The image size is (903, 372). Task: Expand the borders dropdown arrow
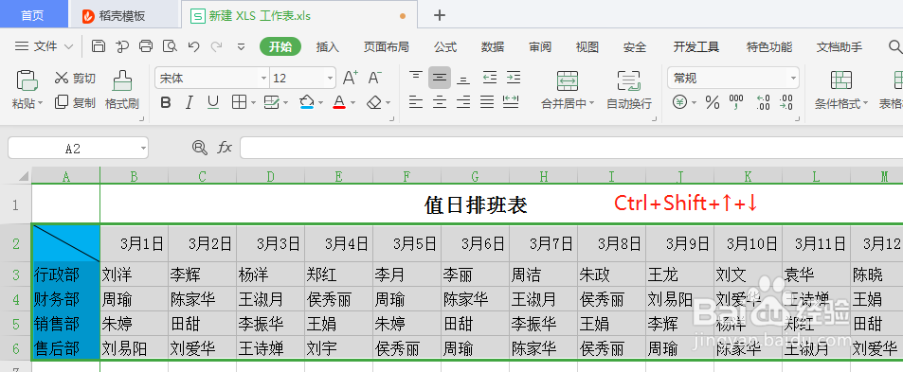(253, 104)
